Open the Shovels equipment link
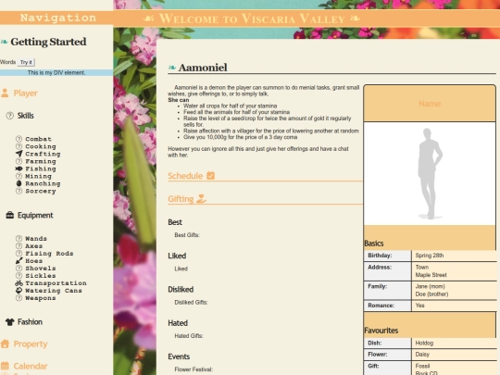500x375 pixels. click(x=41, y=269)
